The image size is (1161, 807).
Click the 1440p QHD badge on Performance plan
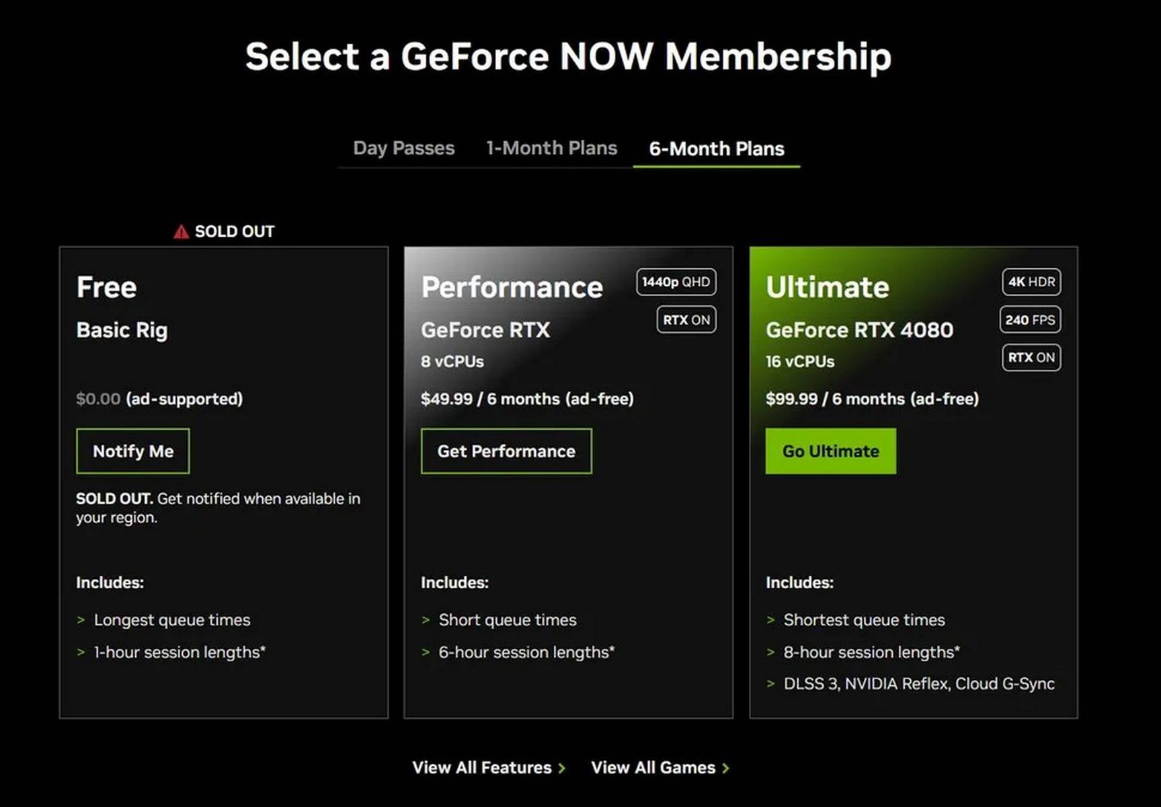[674, 282]
